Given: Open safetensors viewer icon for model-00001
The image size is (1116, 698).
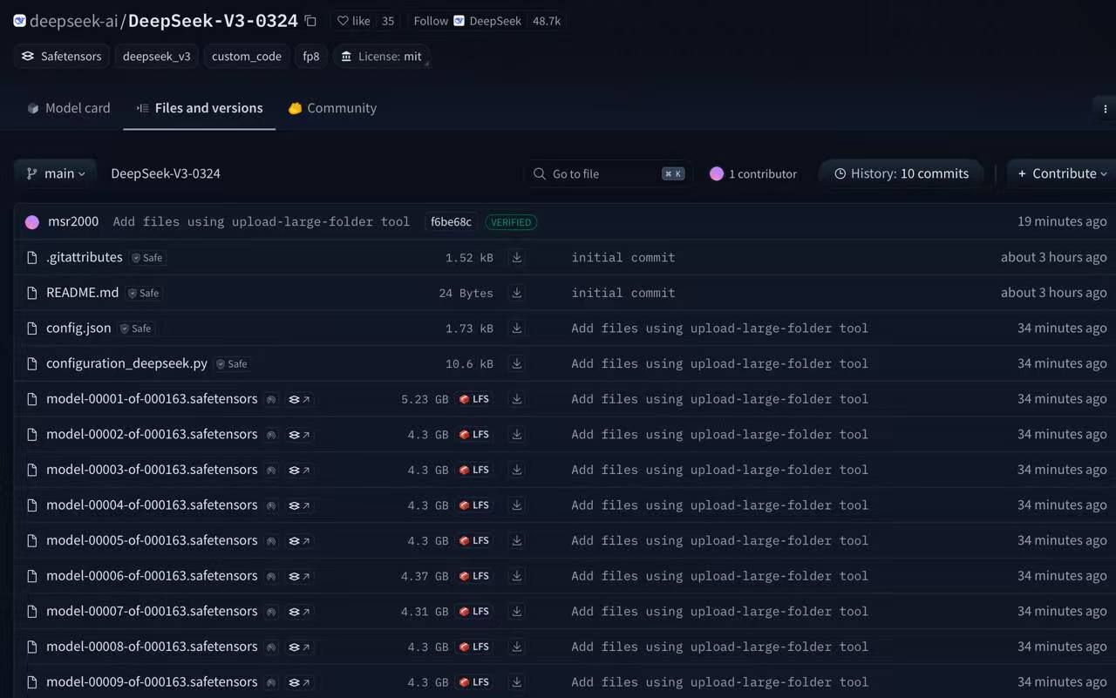Looking at the screenshot, I should [x=300, y=399].
